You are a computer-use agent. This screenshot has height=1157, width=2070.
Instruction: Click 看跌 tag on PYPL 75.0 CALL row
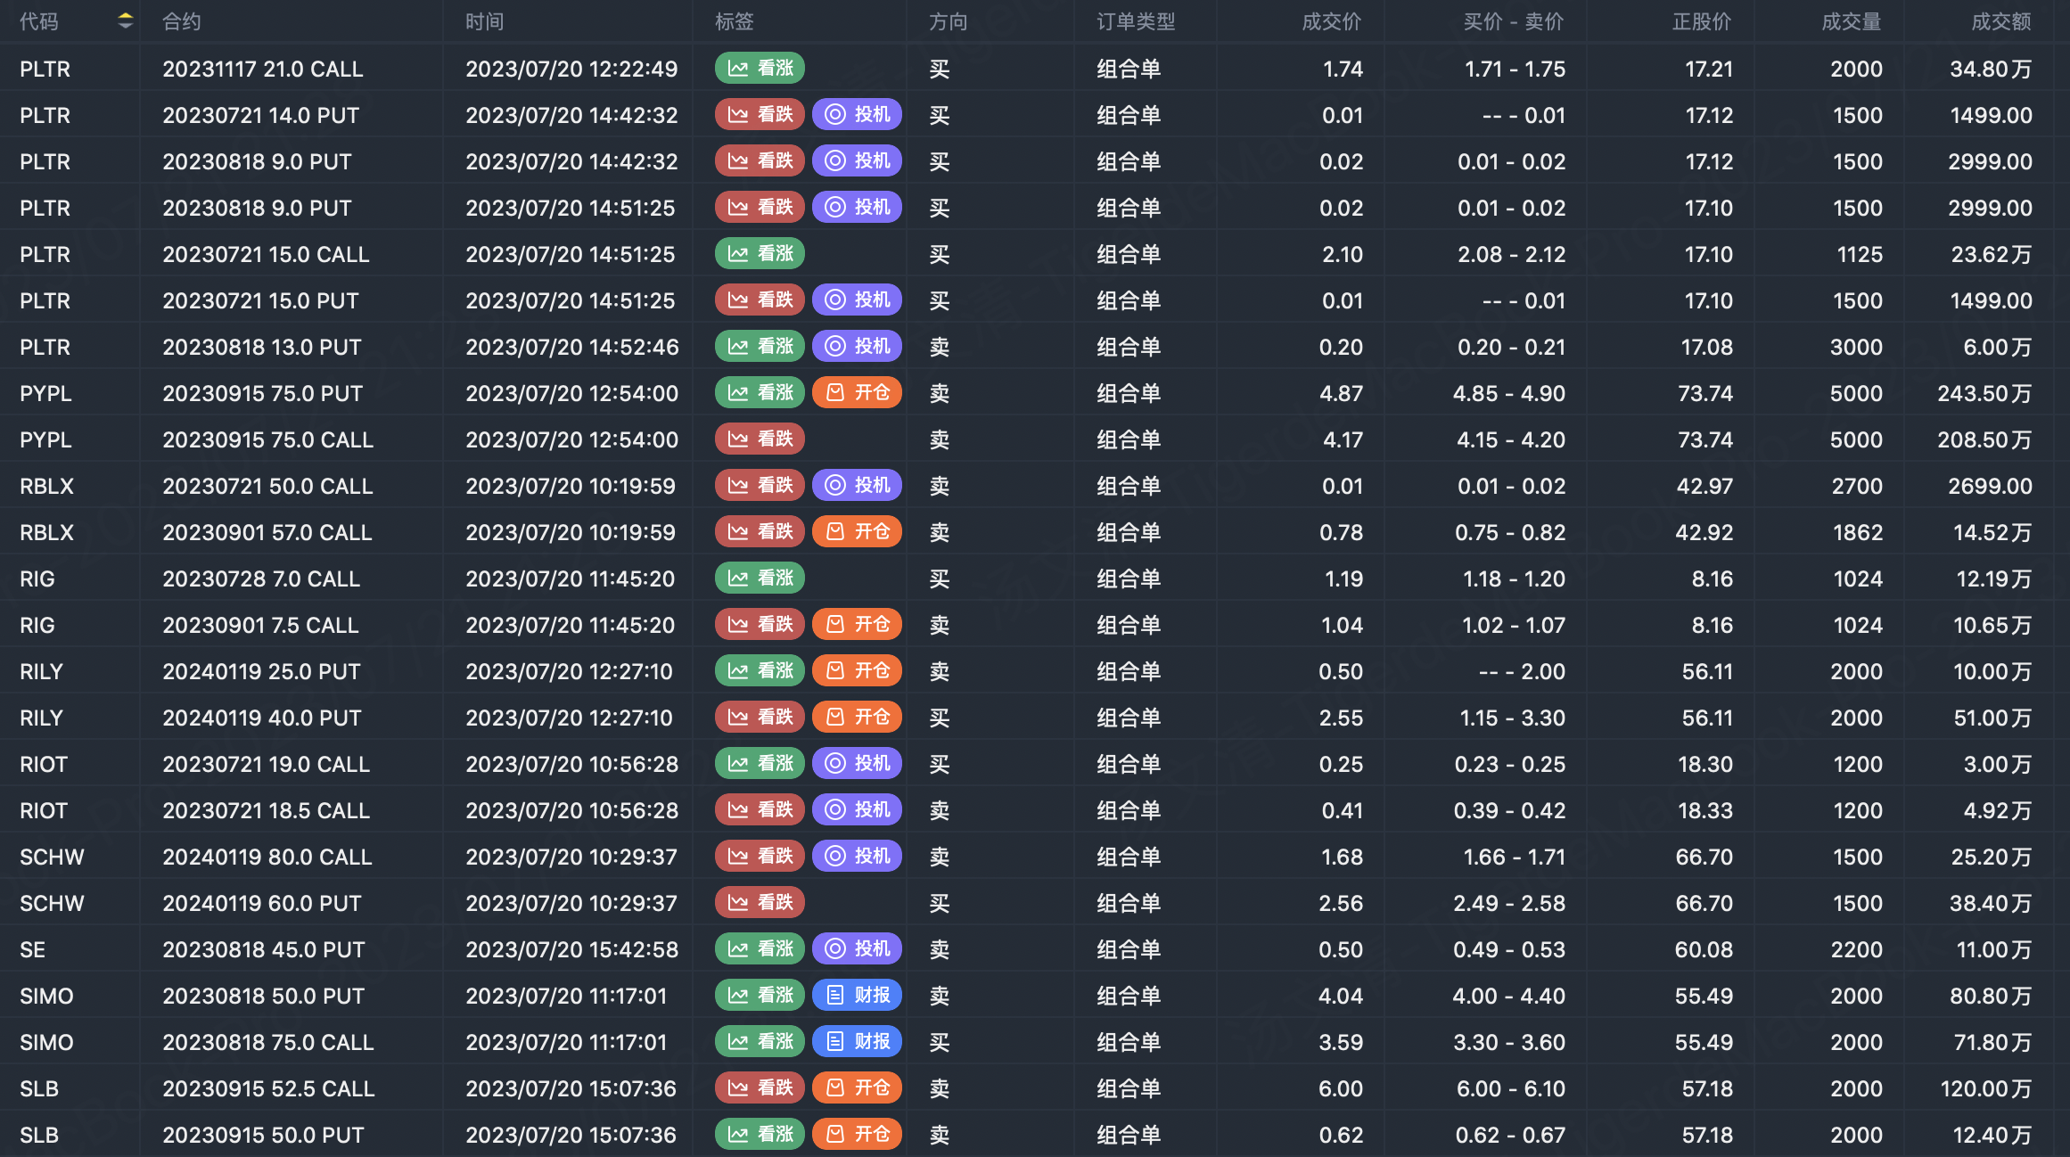click(760, 439)
